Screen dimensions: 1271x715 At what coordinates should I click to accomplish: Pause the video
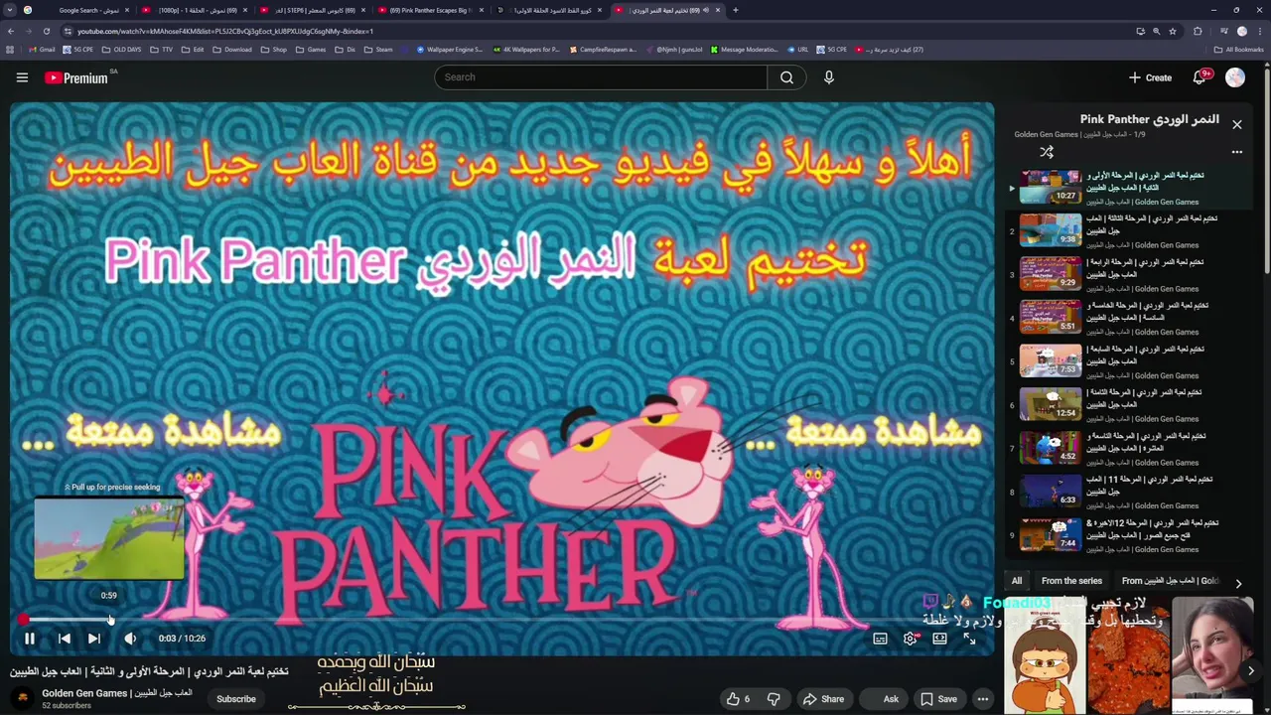click(30, 639)
